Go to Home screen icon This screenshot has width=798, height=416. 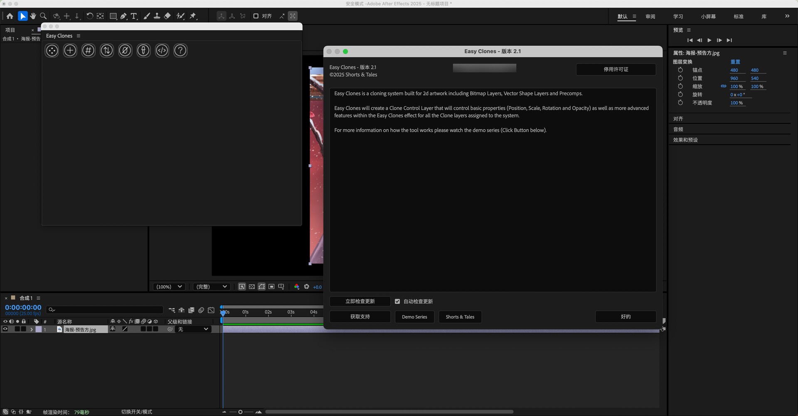tap(10, 16)
